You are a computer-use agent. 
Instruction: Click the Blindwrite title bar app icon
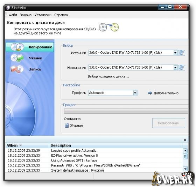(8, 8)
